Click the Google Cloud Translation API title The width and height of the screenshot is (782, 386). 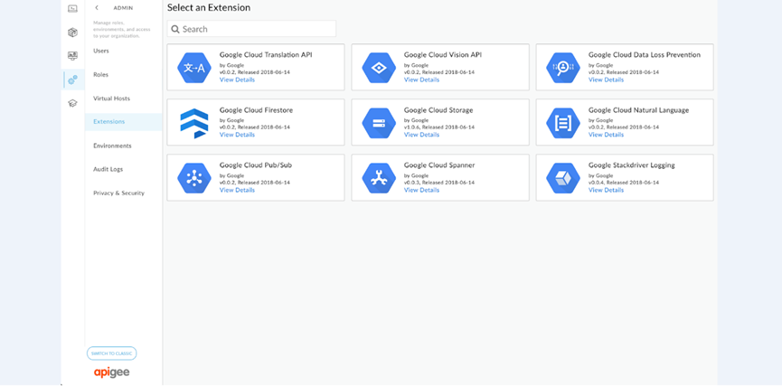click(266, 55)
